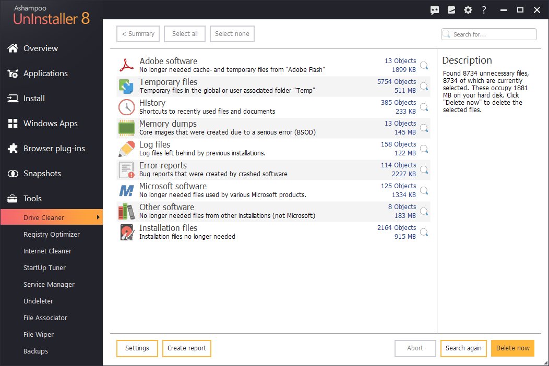This screenshot has width=549, height=366.
Task: View details magnifier for Error reports
Action: (424, 169)
